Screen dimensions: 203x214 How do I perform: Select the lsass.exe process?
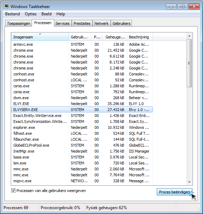click(82, 157)
